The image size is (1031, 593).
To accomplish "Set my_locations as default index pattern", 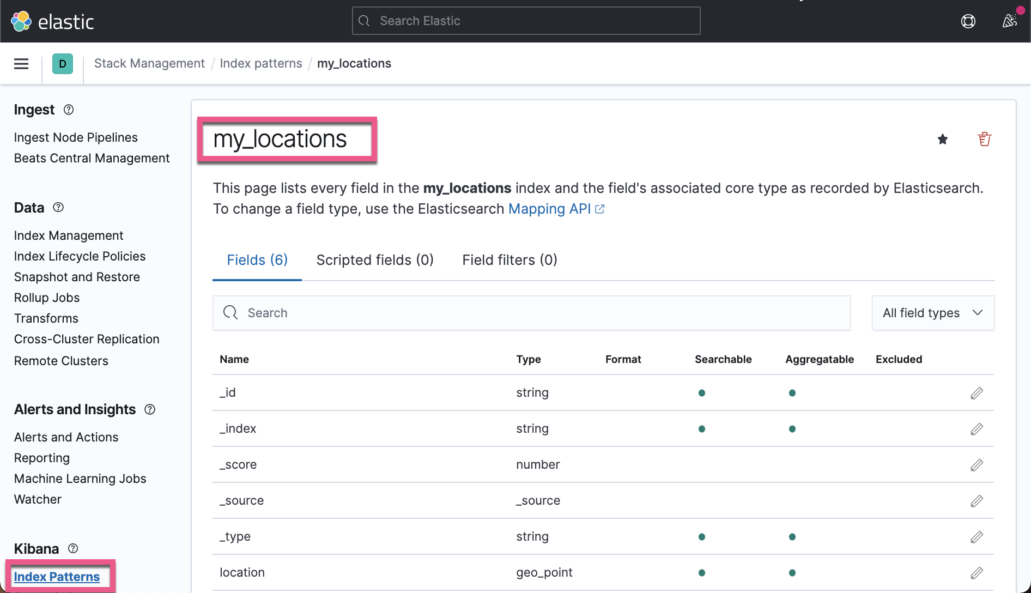I will (x=943, y=139).
